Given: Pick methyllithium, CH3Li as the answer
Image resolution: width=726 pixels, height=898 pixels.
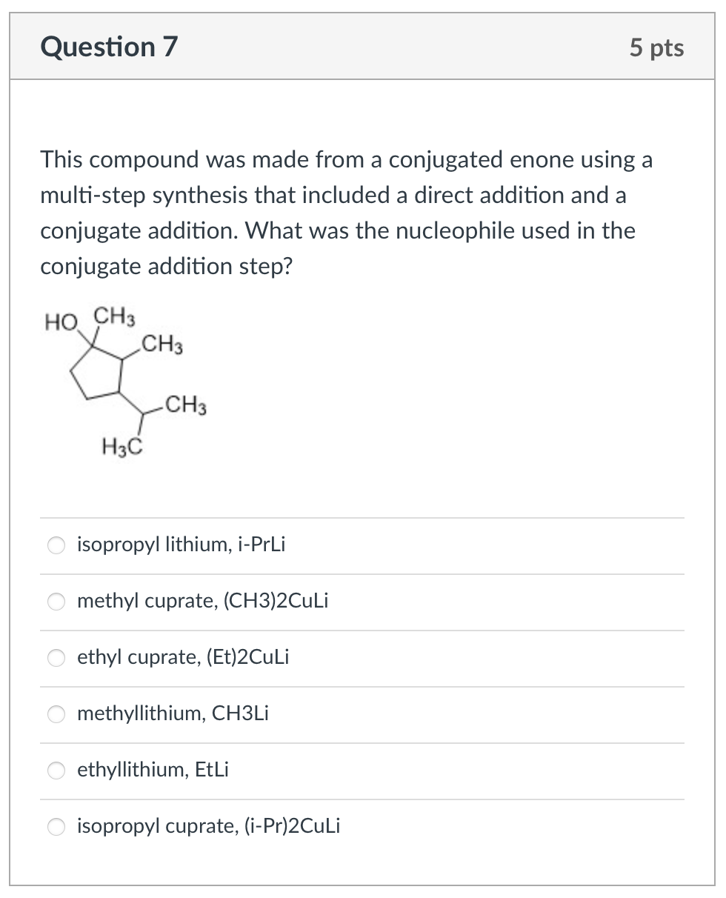Looking at the screenshot, I should click(56, 714).
